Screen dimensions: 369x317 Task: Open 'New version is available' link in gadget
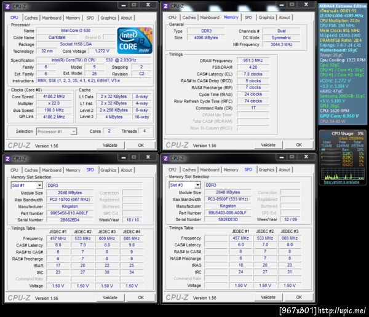pyautogui.click(x=341, y=182)
